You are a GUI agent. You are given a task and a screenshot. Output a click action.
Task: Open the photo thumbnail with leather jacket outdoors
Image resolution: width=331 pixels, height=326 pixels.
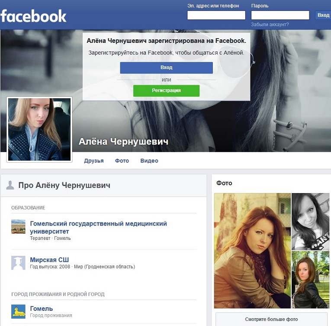coord(310,280)
